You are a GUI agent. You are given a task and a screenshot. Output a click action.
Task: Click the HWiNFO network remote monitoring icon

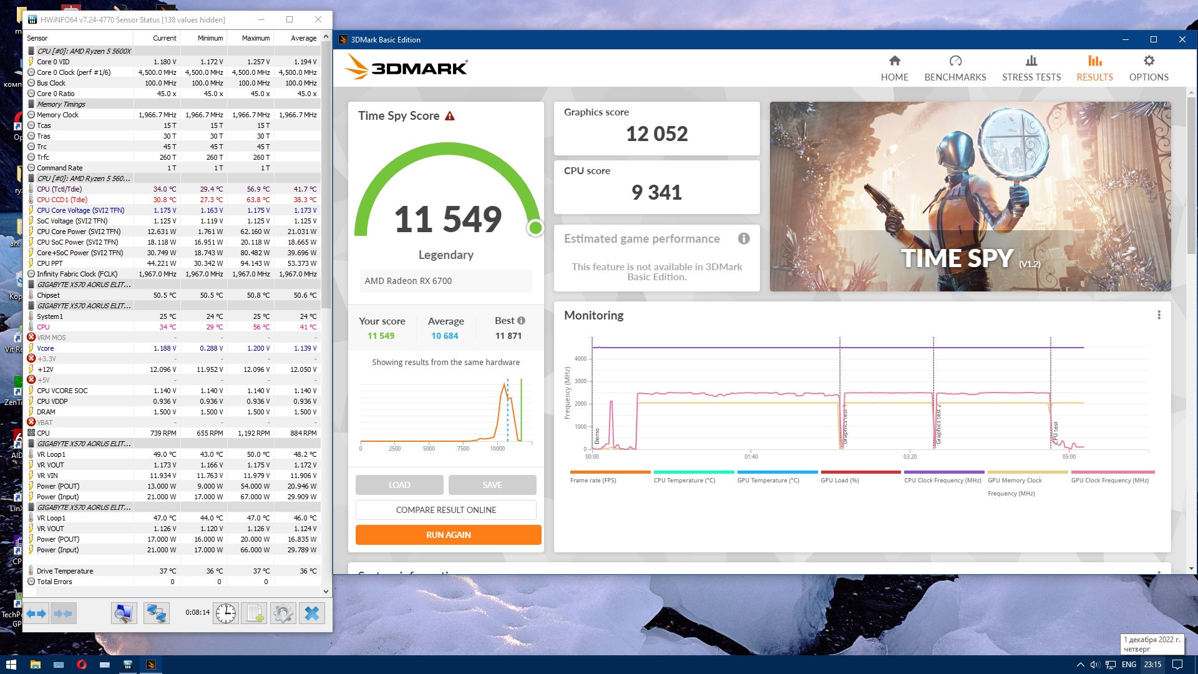click(156, 613)
